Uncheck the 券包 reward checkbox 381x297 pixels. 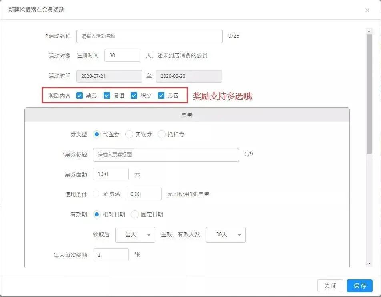coord(161,95)
